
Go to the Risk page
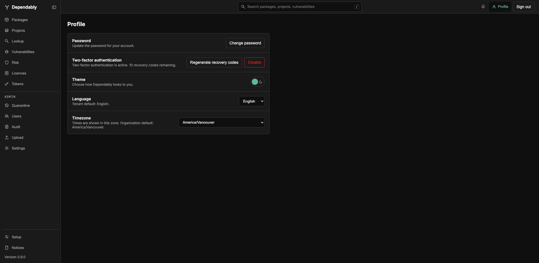point(30,62)
